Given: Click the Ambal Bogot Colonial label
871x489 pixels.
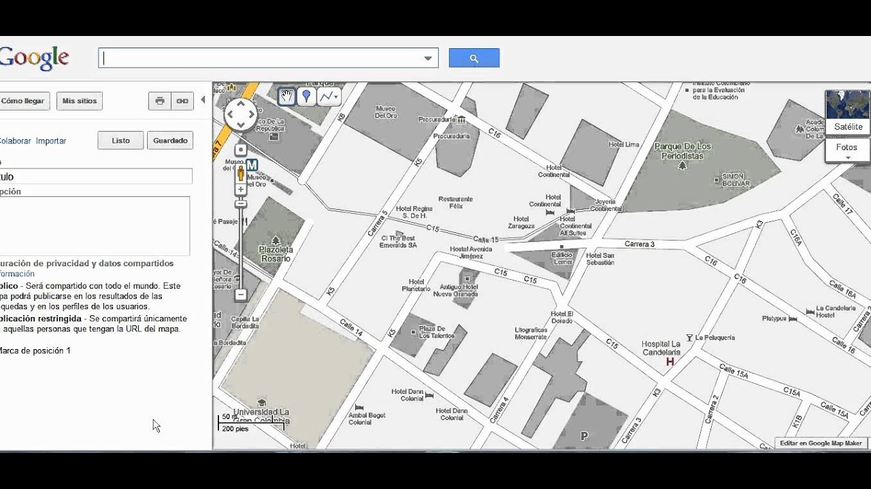Looking at the screenshot, I should 367,418.
